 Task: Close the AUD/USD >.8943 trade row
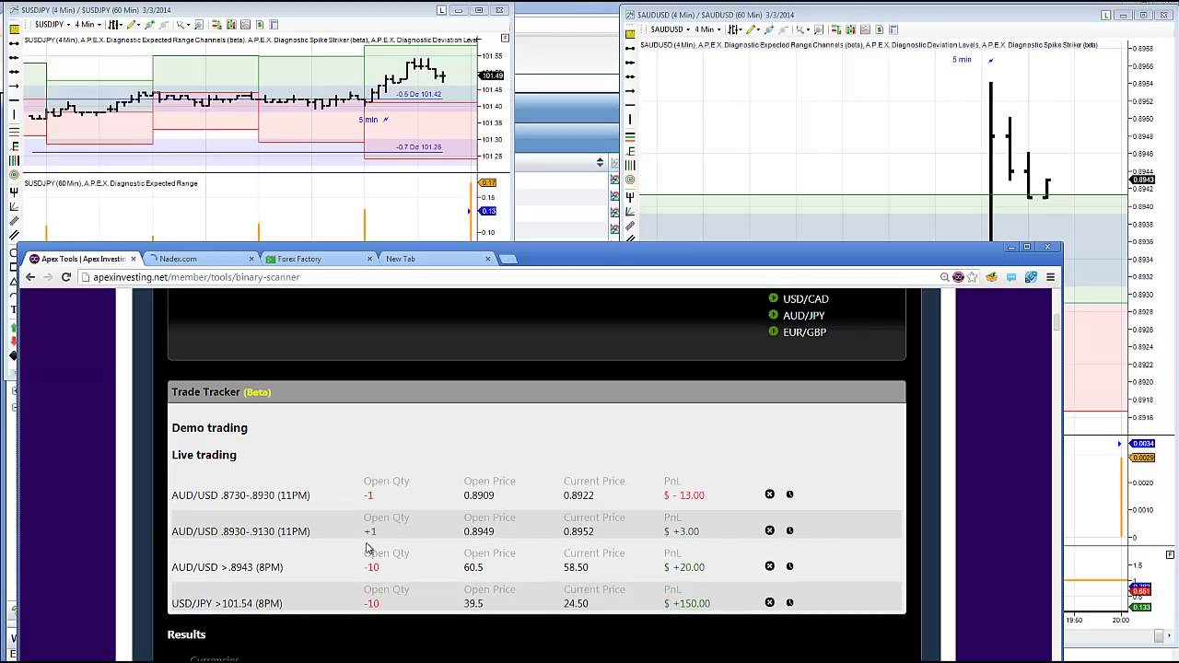coord(770,566)
